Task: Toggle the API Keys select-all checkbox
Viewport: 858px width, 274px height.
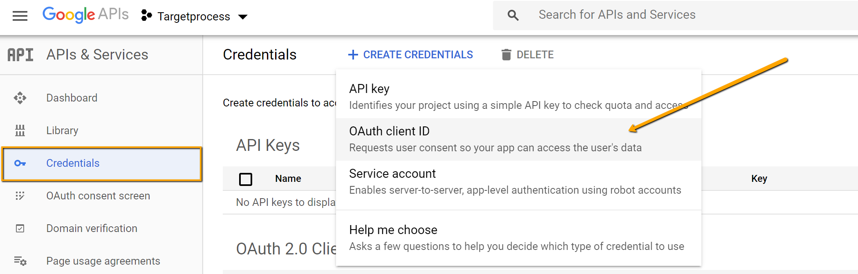Action: tap(246, 179)
